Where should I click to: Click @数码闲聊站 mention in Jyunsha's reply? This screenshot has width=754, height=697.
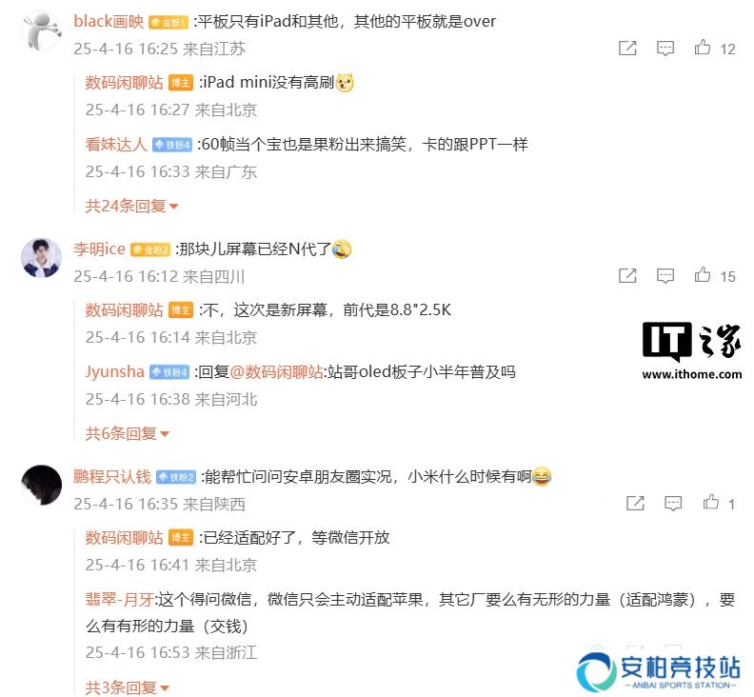(x=276, y=371)
